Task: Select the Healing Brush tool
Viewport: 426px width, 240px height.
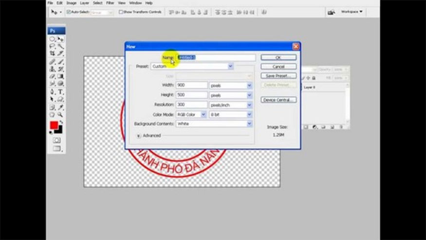Action: point(52,62)
